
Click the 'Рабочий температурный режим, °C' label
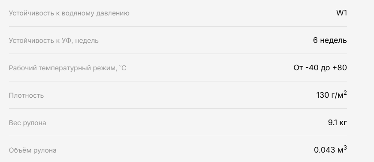(x=67, y=68)
